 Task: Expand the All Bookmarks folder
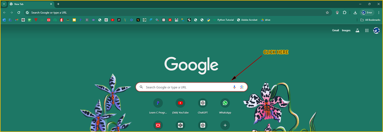coord(370,20)
